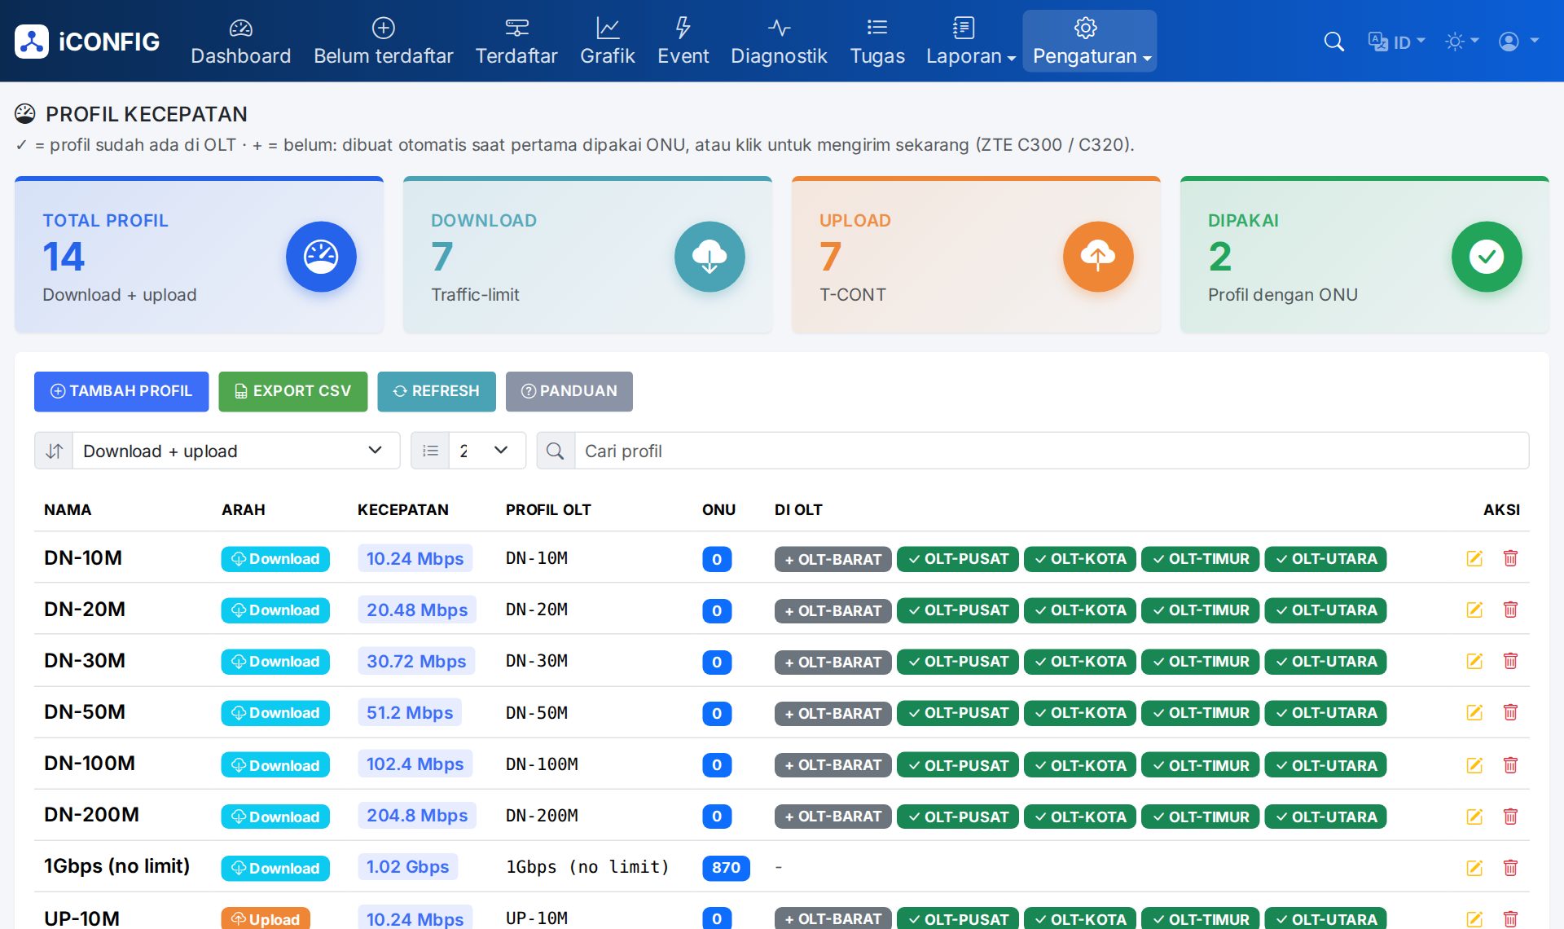1564x929 pixels.
Task: Open the Diagnostik page
Action: [x=779, y=41]
